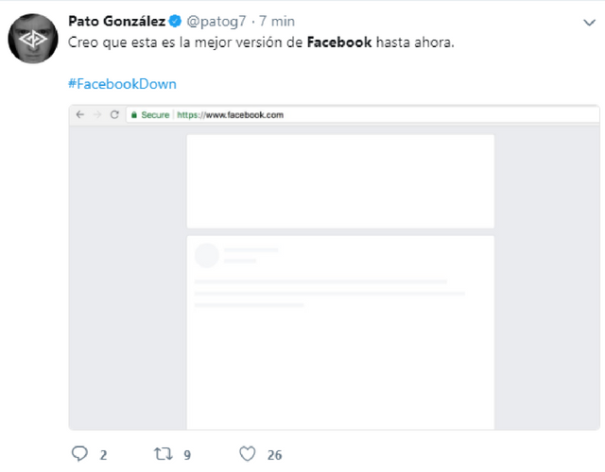Click the green Secure padlock icon

click(134, 115)
